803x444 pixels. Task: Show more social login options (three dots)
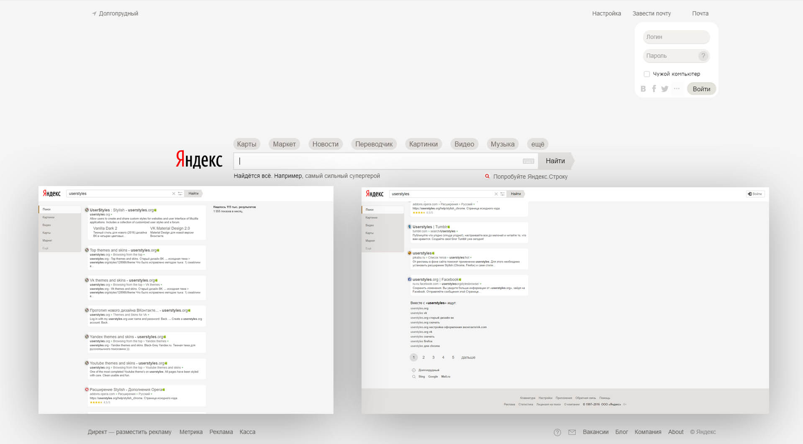coord(677,89)
